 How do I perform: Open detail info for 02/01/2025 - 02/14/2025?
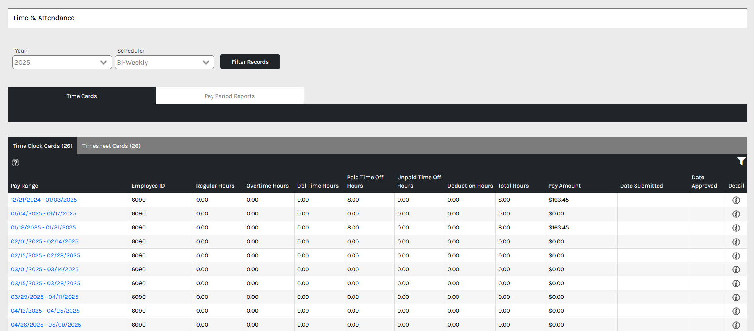tap(736, 242)
